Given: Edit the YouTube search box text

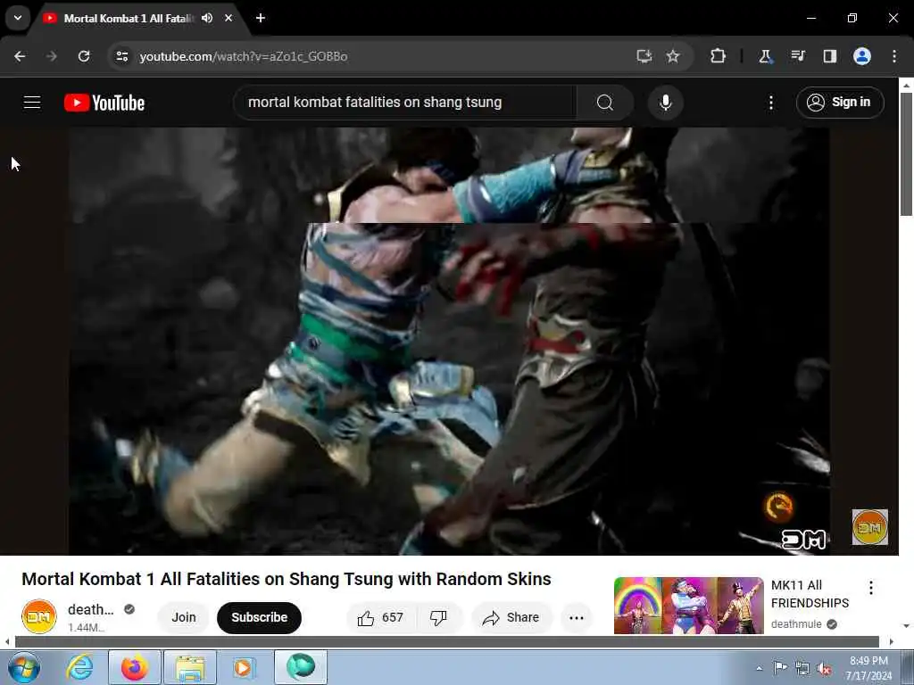Looking at the screenshot, I should [405, 103].
